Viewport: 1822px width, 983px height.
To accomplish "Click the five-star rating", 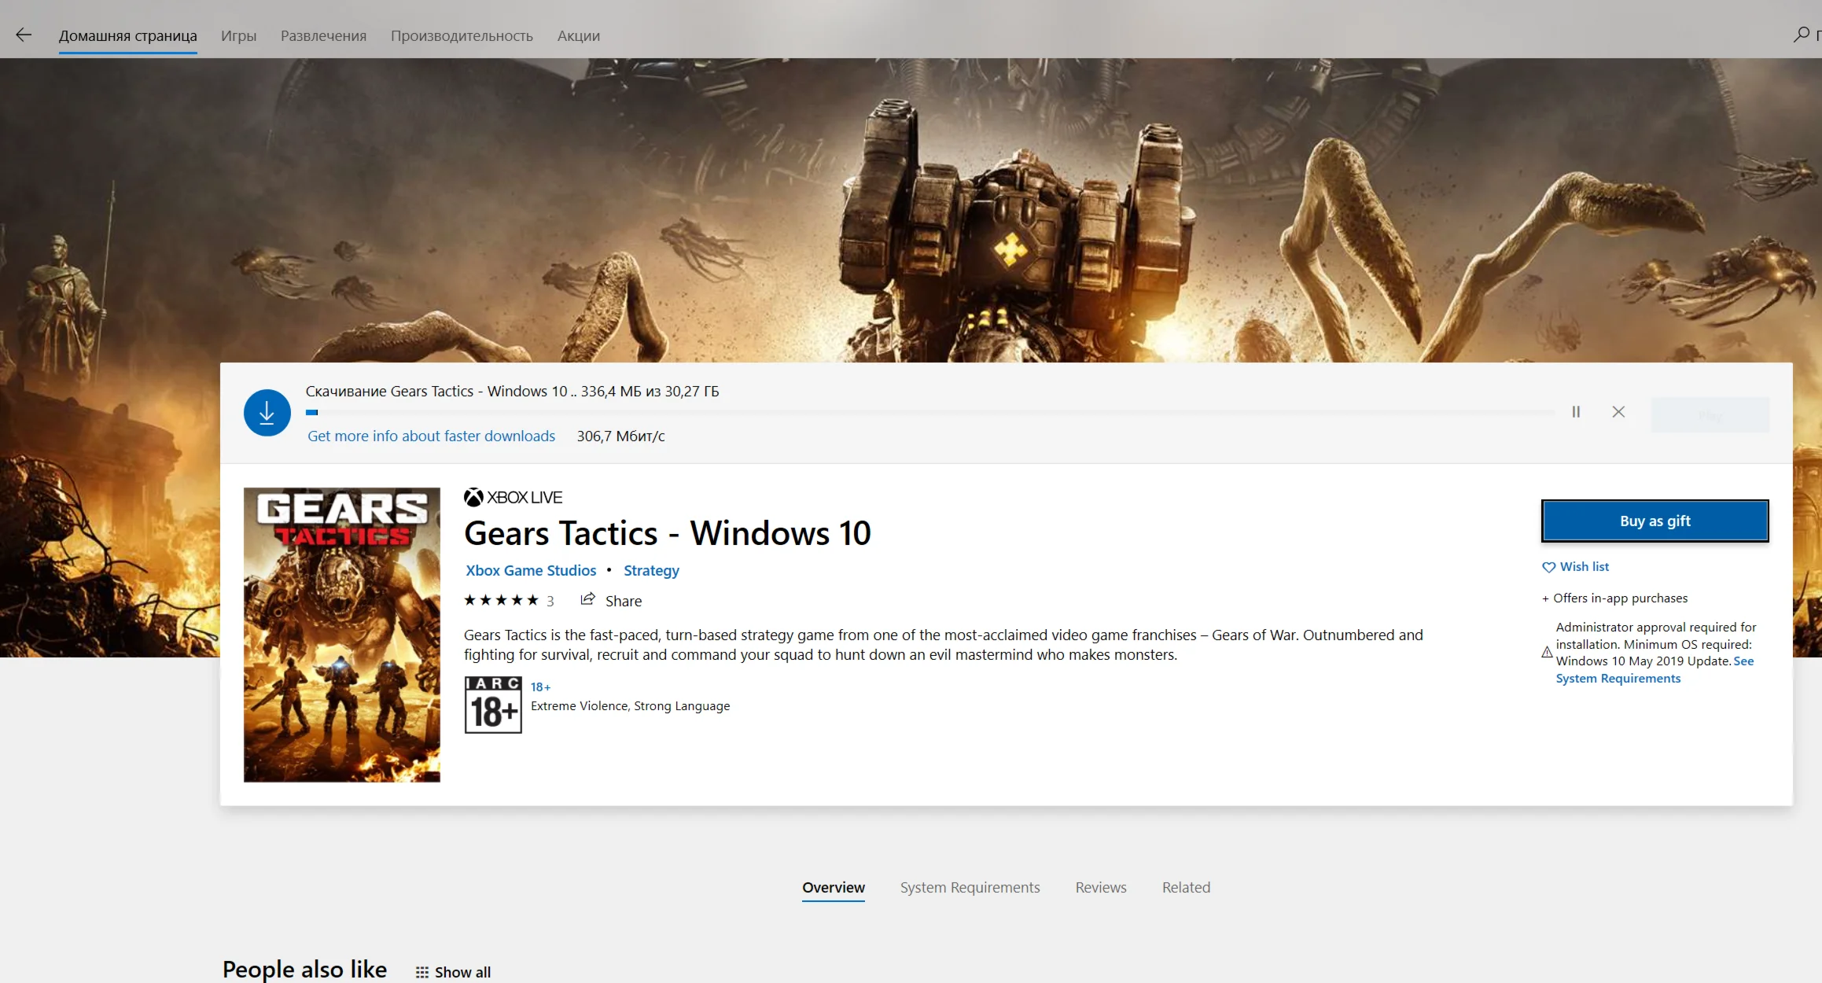I will pyautogui.click(x=501, y=600).
